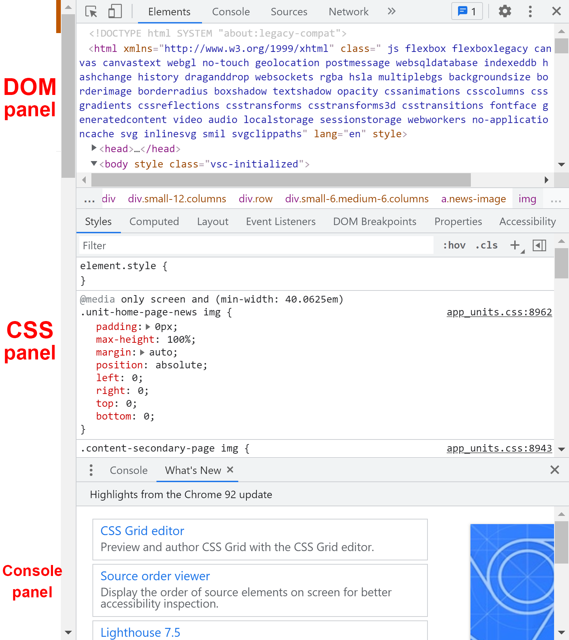Switch to the Elements tab
This screenshot has height=640, width=569.
[169, 12]
